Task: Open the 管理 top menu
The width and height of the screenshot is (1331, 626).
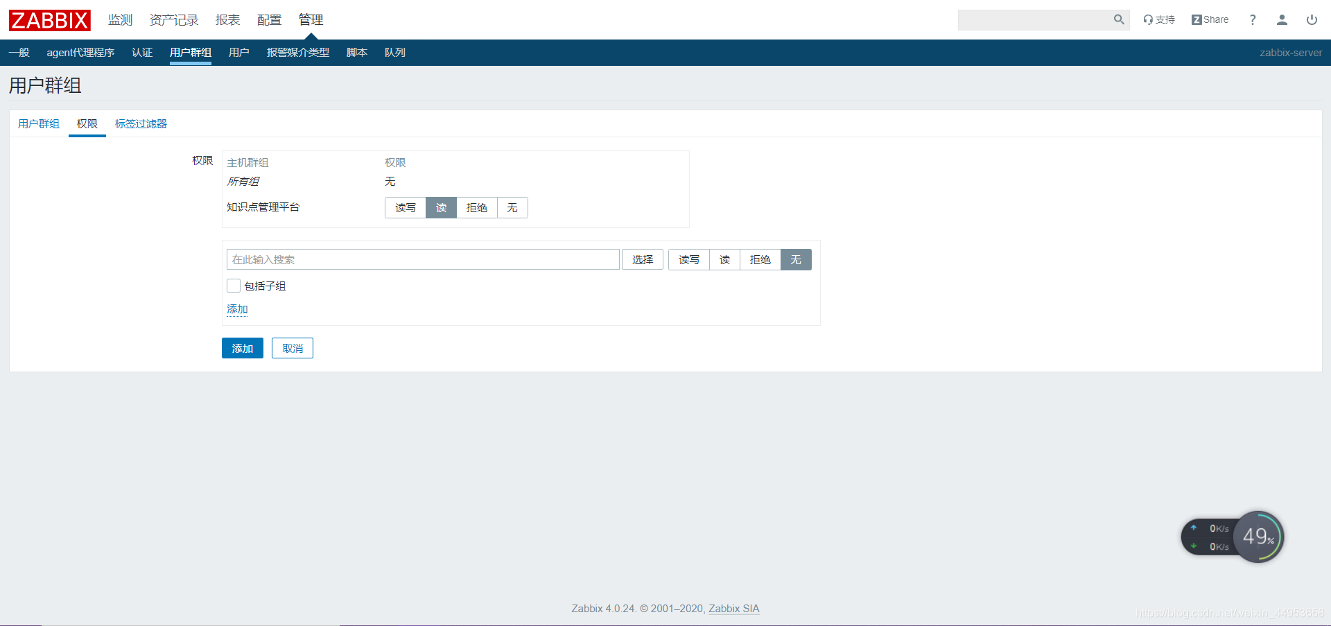Action: point(311,20)
